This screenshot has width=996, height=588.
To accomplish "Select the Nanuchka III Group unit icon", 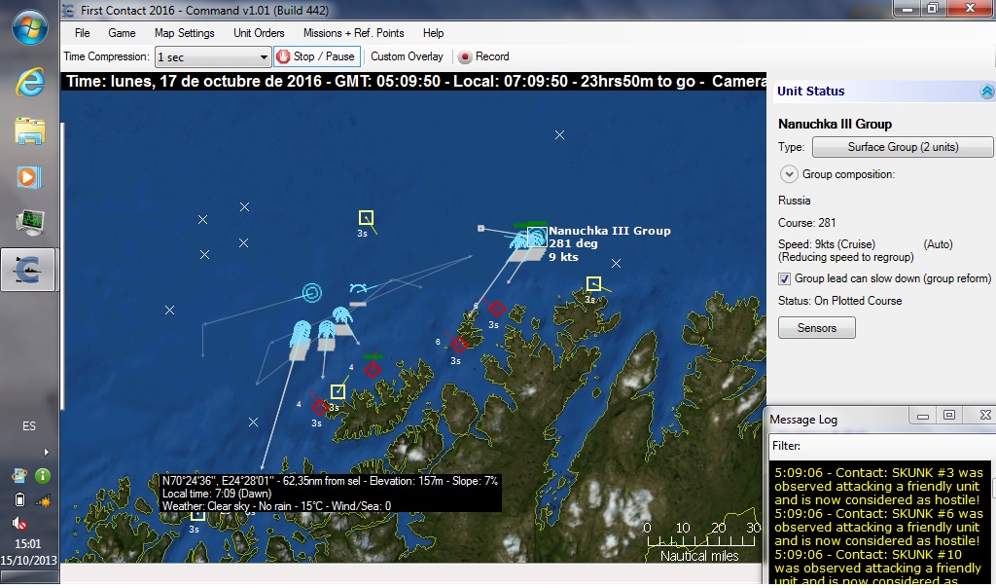I will [537, 238].
